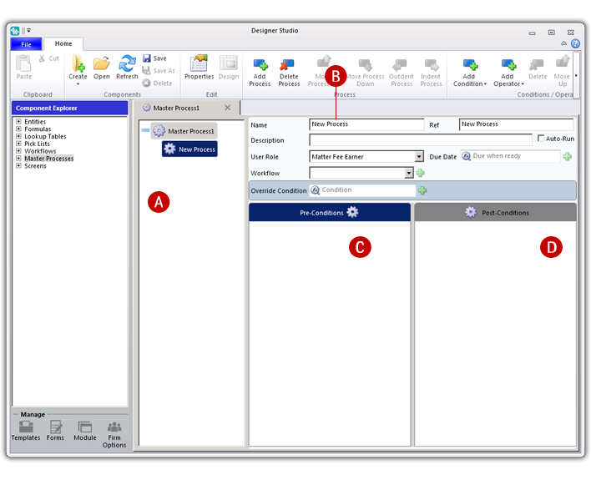Close the Master Process1 document tab
Image resolution: width=591 pixels, height=480 pixels.
point(227,108)
